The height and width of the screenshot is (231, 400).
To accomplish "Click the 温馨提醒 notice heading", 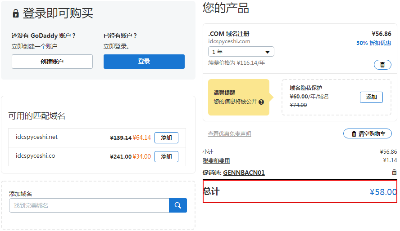I will click(224, 93).
